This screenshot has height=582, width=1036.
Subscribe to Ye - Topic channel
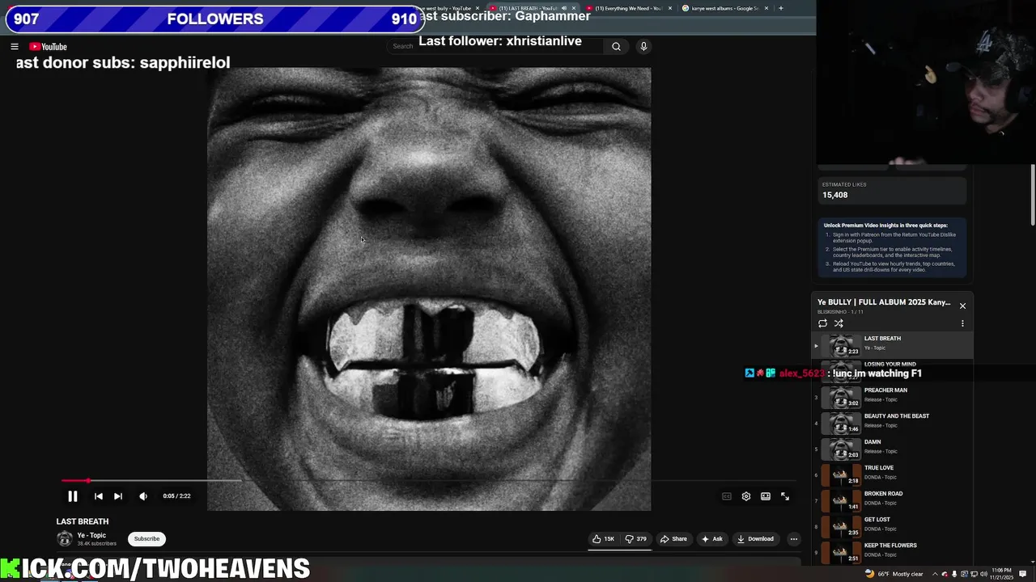pyautogui.click(x=146, y=539)
